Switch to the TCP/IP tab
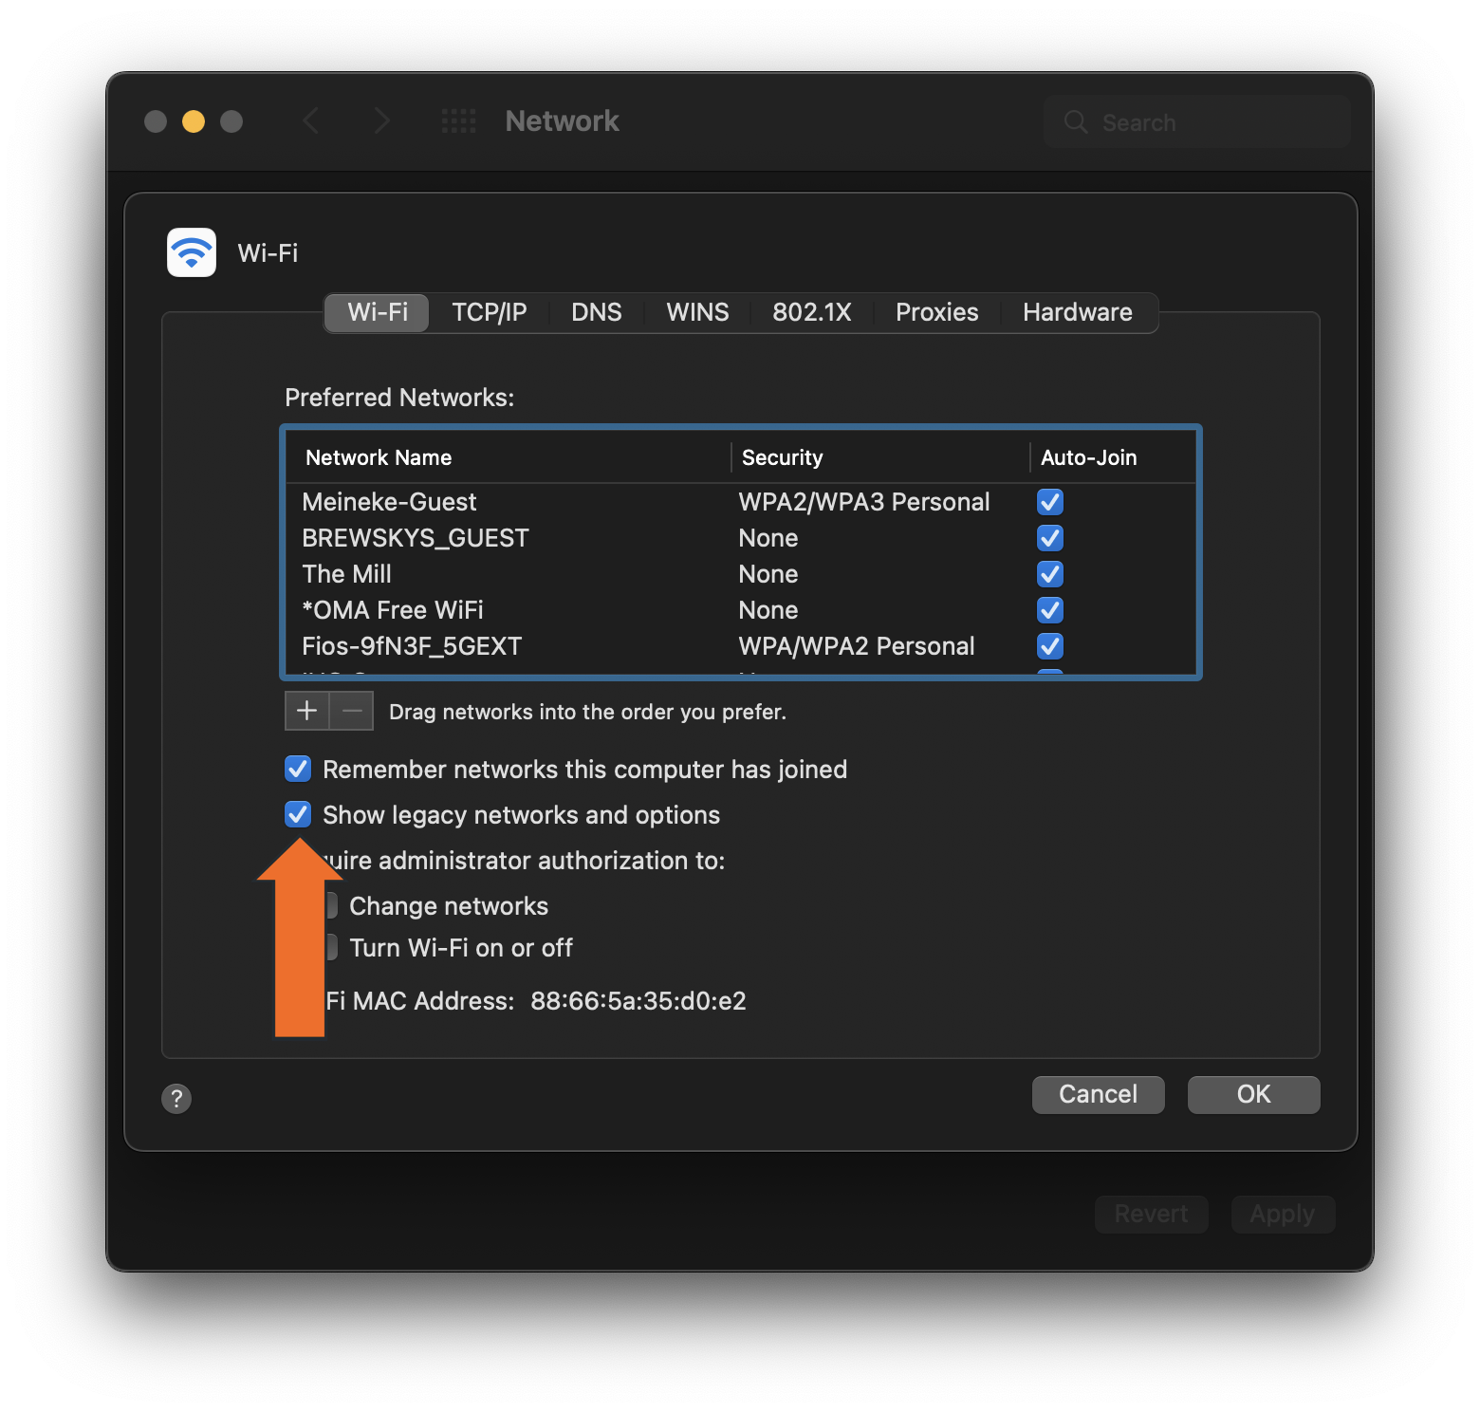Image resolution: width=1480 pixels, height=1412 pixels. (489, 312)
